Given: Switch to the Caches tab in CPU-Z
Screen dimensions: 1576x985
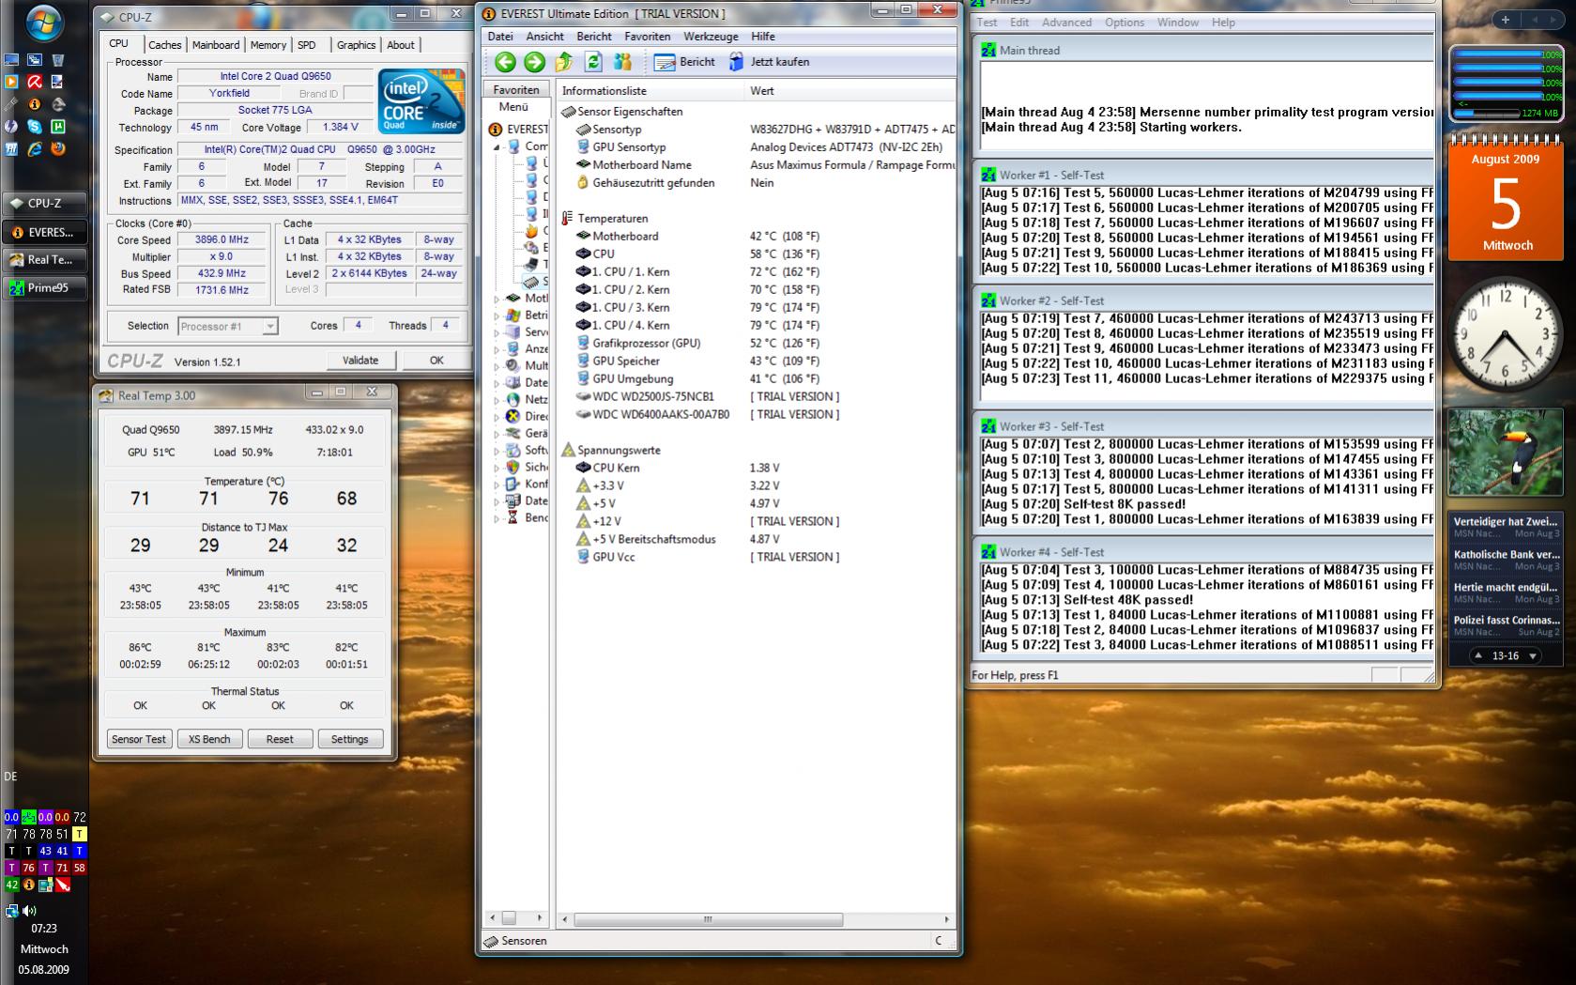Looking at the screenshot, I should pyautogui.click(x=164, y=45).
